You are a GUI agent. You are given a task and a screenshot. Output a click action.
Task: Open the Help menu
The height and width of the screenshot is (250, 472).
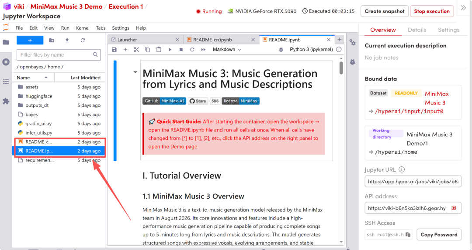pos(141,28)
